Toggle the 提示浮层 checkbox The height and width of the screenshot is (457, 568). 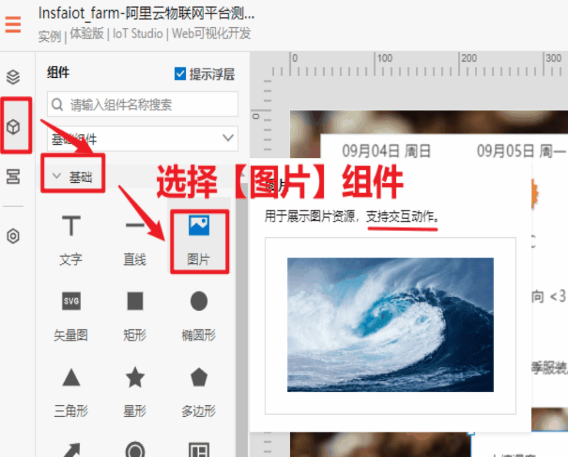tap(180, 74)
